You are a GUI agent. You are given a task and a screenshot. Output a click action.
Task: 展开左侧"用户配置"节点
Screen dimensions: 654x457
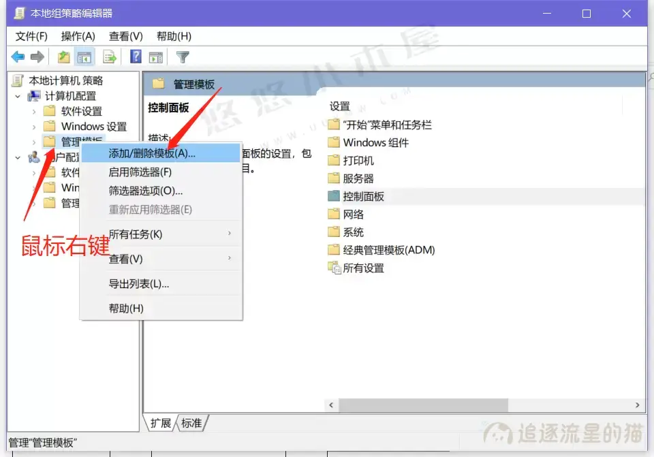click(x=17, y=157)
